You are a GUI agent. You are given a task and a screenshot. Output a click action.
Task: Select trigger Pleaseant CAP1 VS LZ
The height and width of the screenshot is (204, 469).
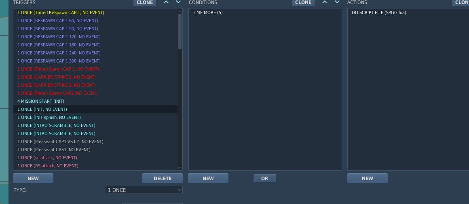(x=95, y=142)
